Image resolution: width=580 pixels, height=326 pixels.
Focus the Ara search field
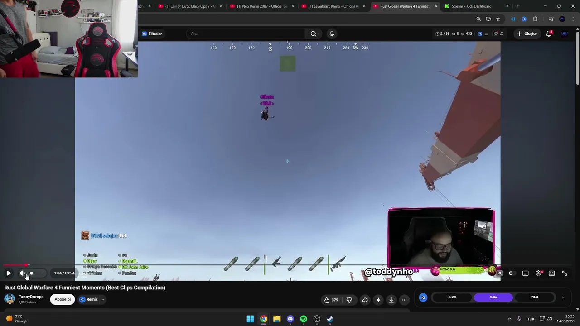tap(246, 34)
